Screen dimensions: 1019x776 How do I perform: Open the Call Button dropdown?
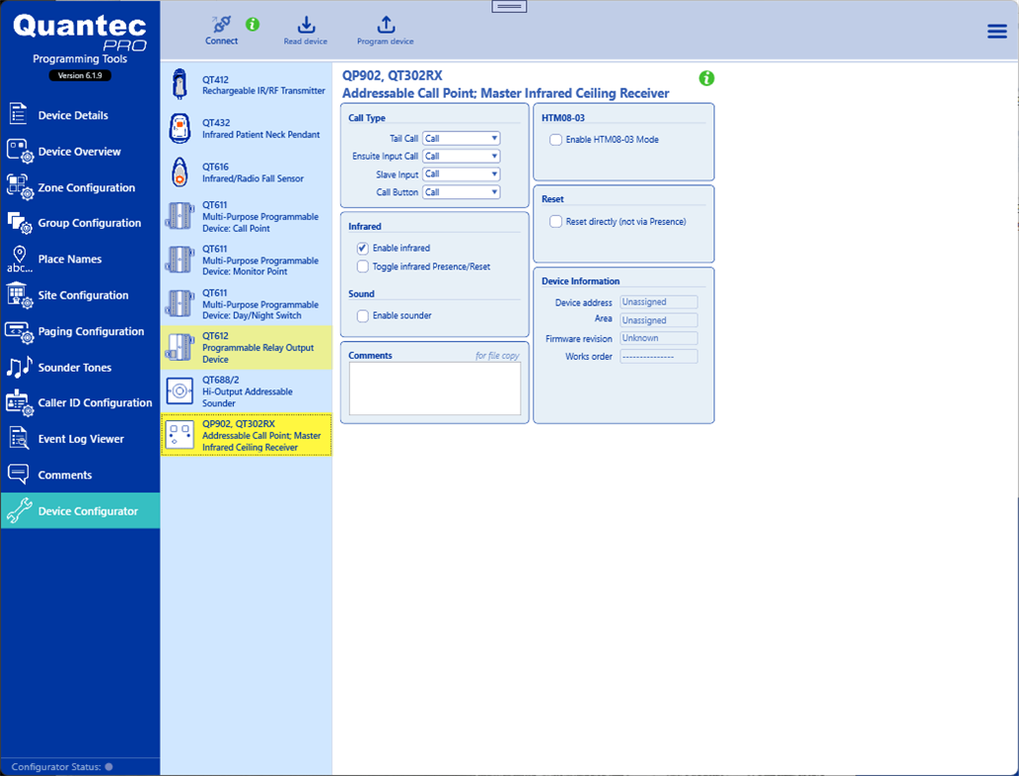(x=462, y=192)
